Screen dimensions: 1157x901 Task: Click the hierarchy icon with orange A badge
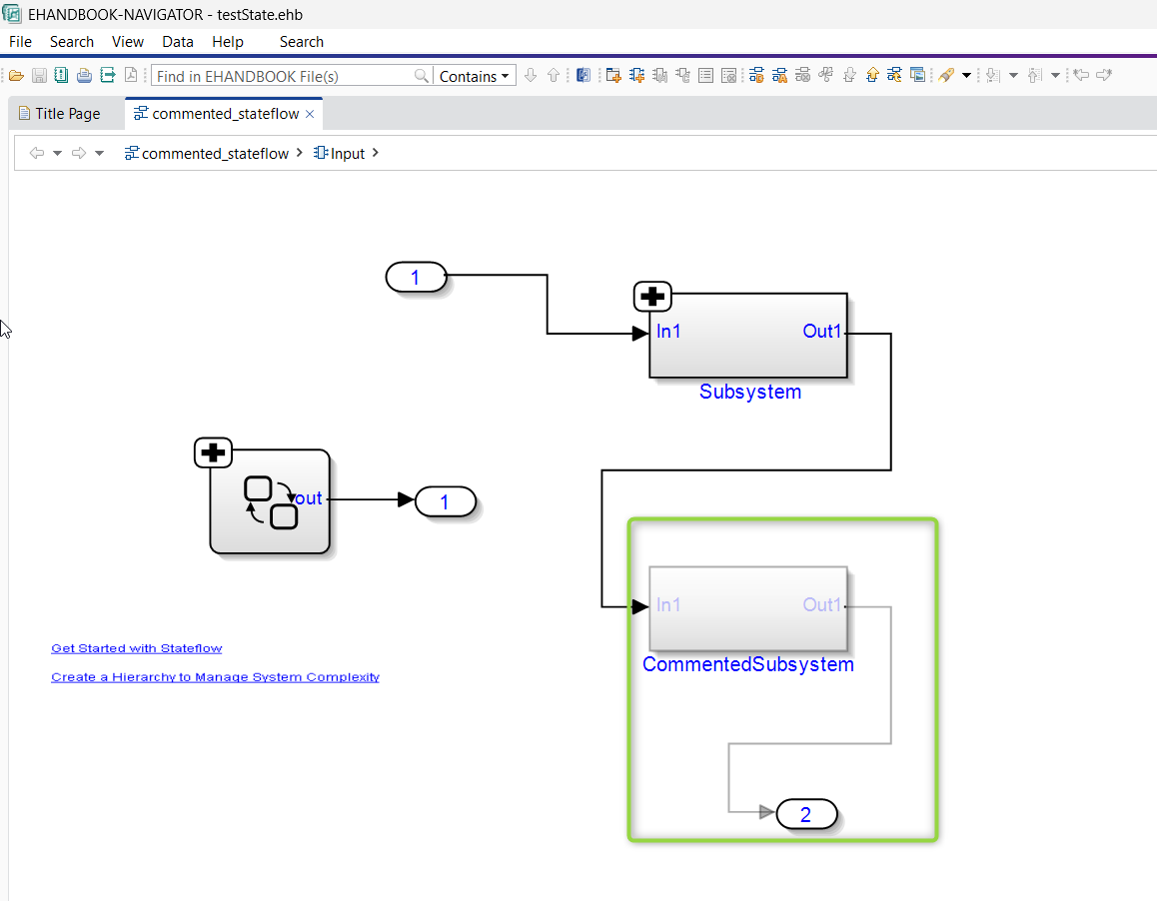point(779,75)
